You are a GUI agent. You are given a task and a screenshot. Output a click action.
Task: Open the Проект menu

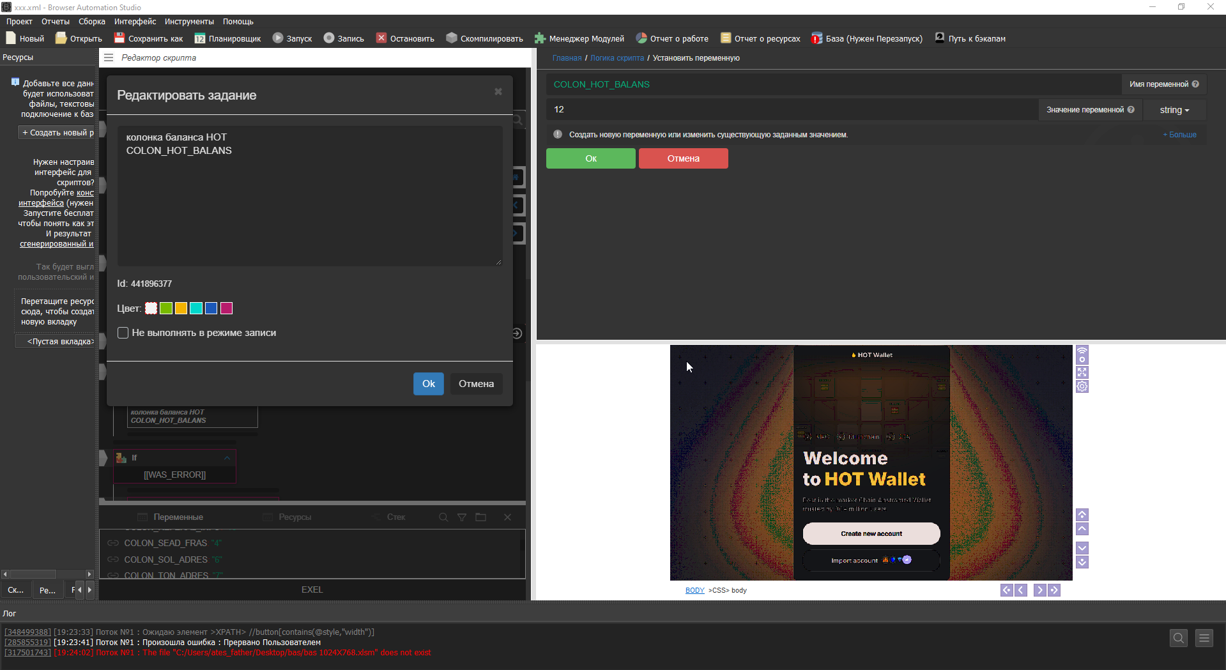tap(19, 22)
